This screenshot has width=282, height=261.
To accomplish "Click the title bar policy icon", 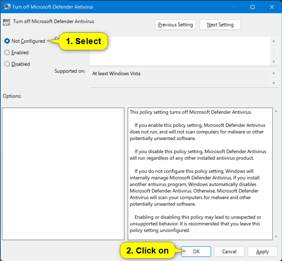I will [x=7, y=7].
